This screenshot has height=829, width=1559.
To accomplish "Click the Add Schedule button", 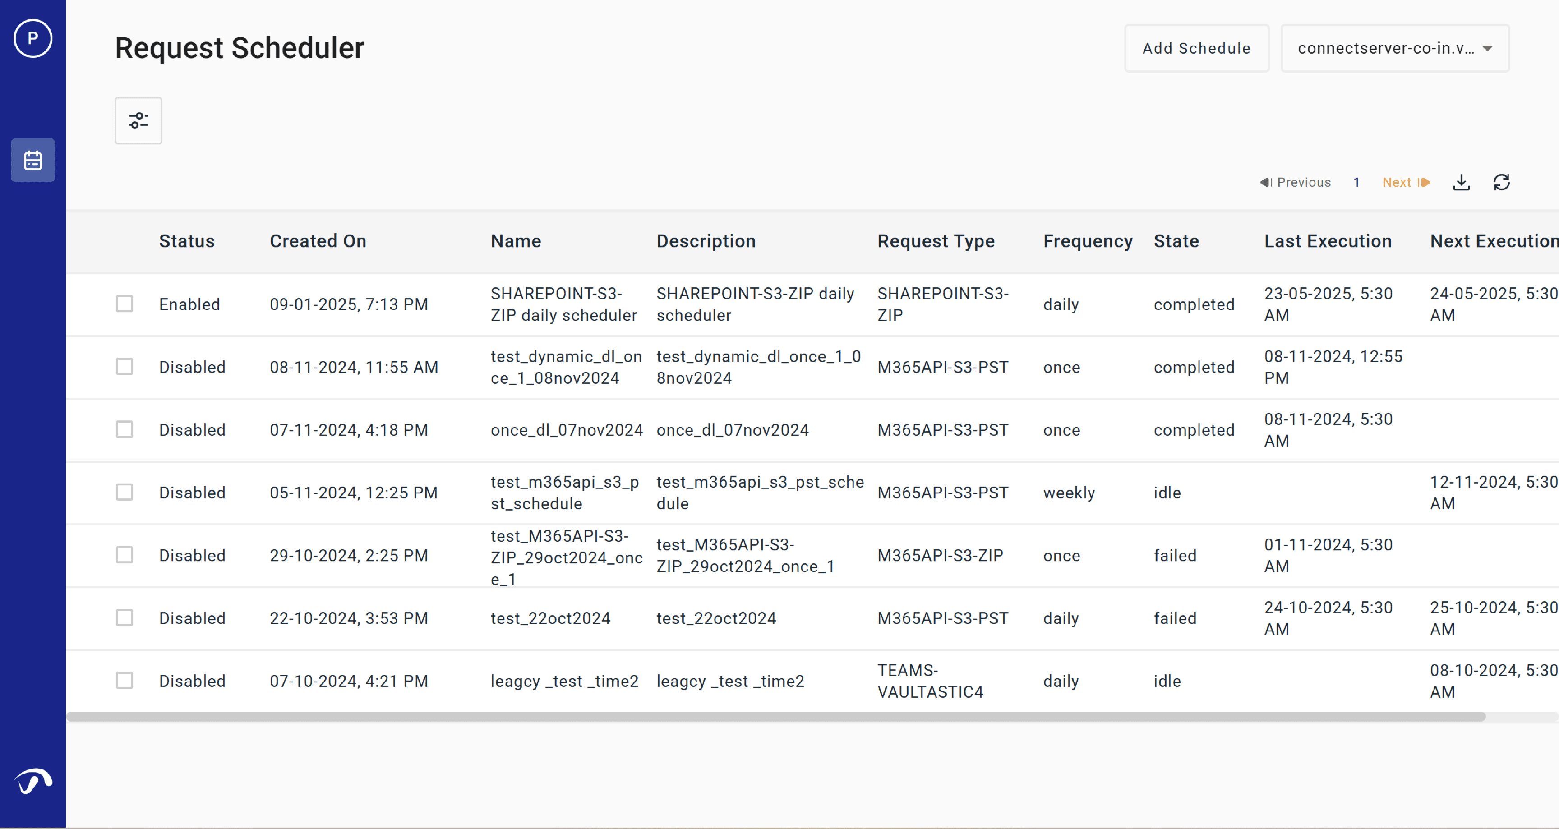I will click(x=1196, y=48).
